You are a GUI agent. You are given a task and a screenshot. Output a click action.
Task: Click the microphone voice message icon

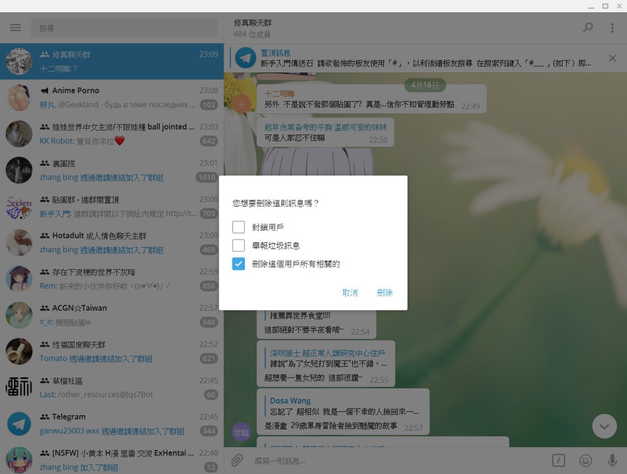point(612,460)
